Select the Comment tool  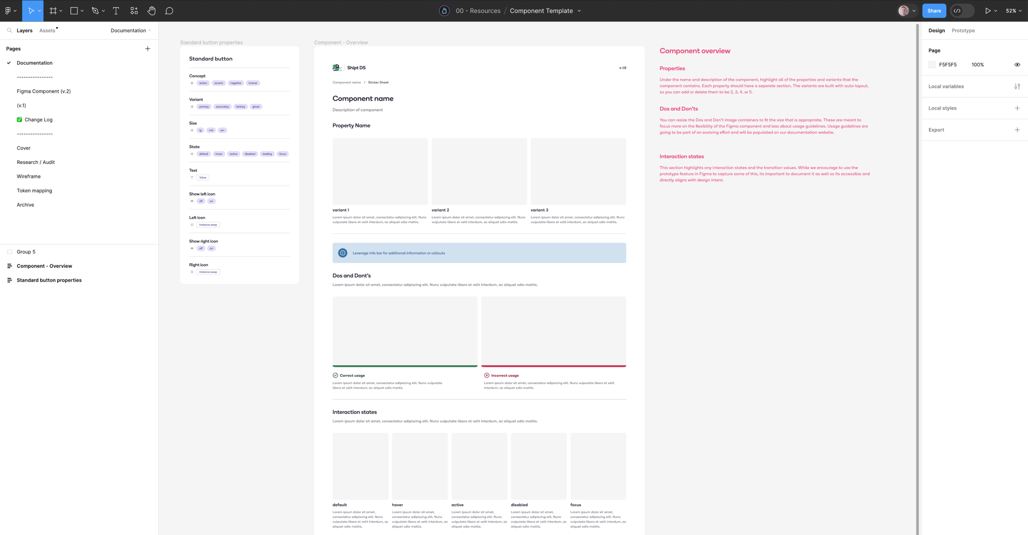point(169,11)
